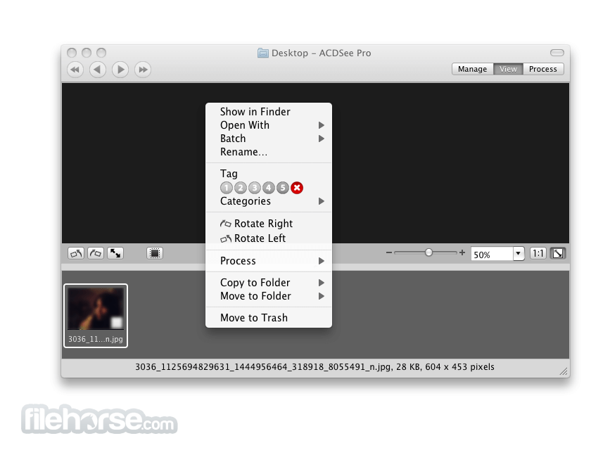
Task: Click the status bar file info text
Action: (x=314, y=366)
